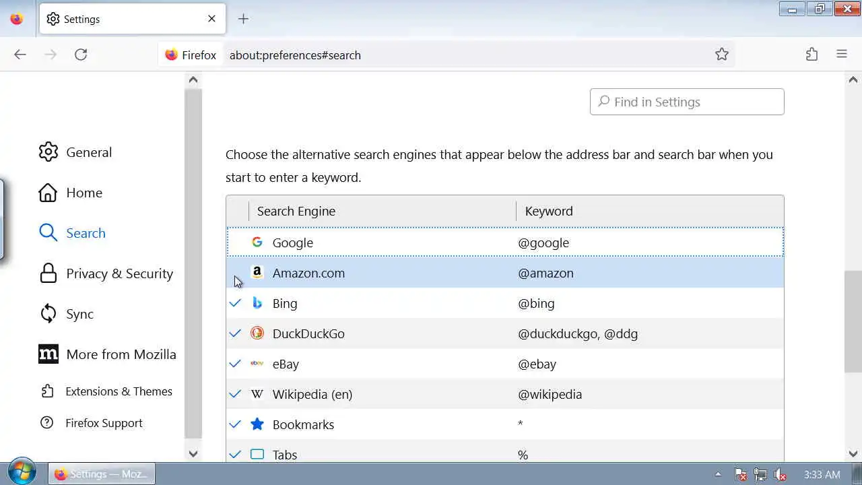This screenshot has height=485, width=862.
Task: Open the Privacy & Security settings section
Action: 119,273
